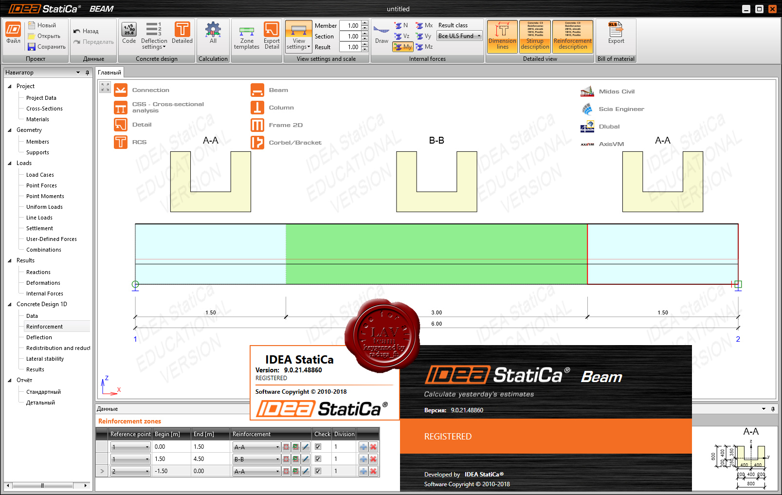The height and width of the screenshot is (495, 782).
Task: Open the Supports item
Action: [x=37, y=152]
